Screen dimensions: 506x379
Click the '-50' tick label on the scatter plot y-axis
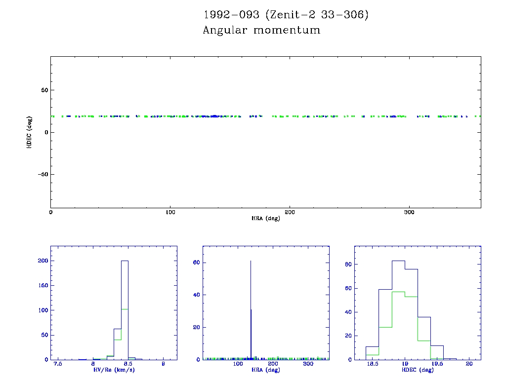click(x=42, y=174)
